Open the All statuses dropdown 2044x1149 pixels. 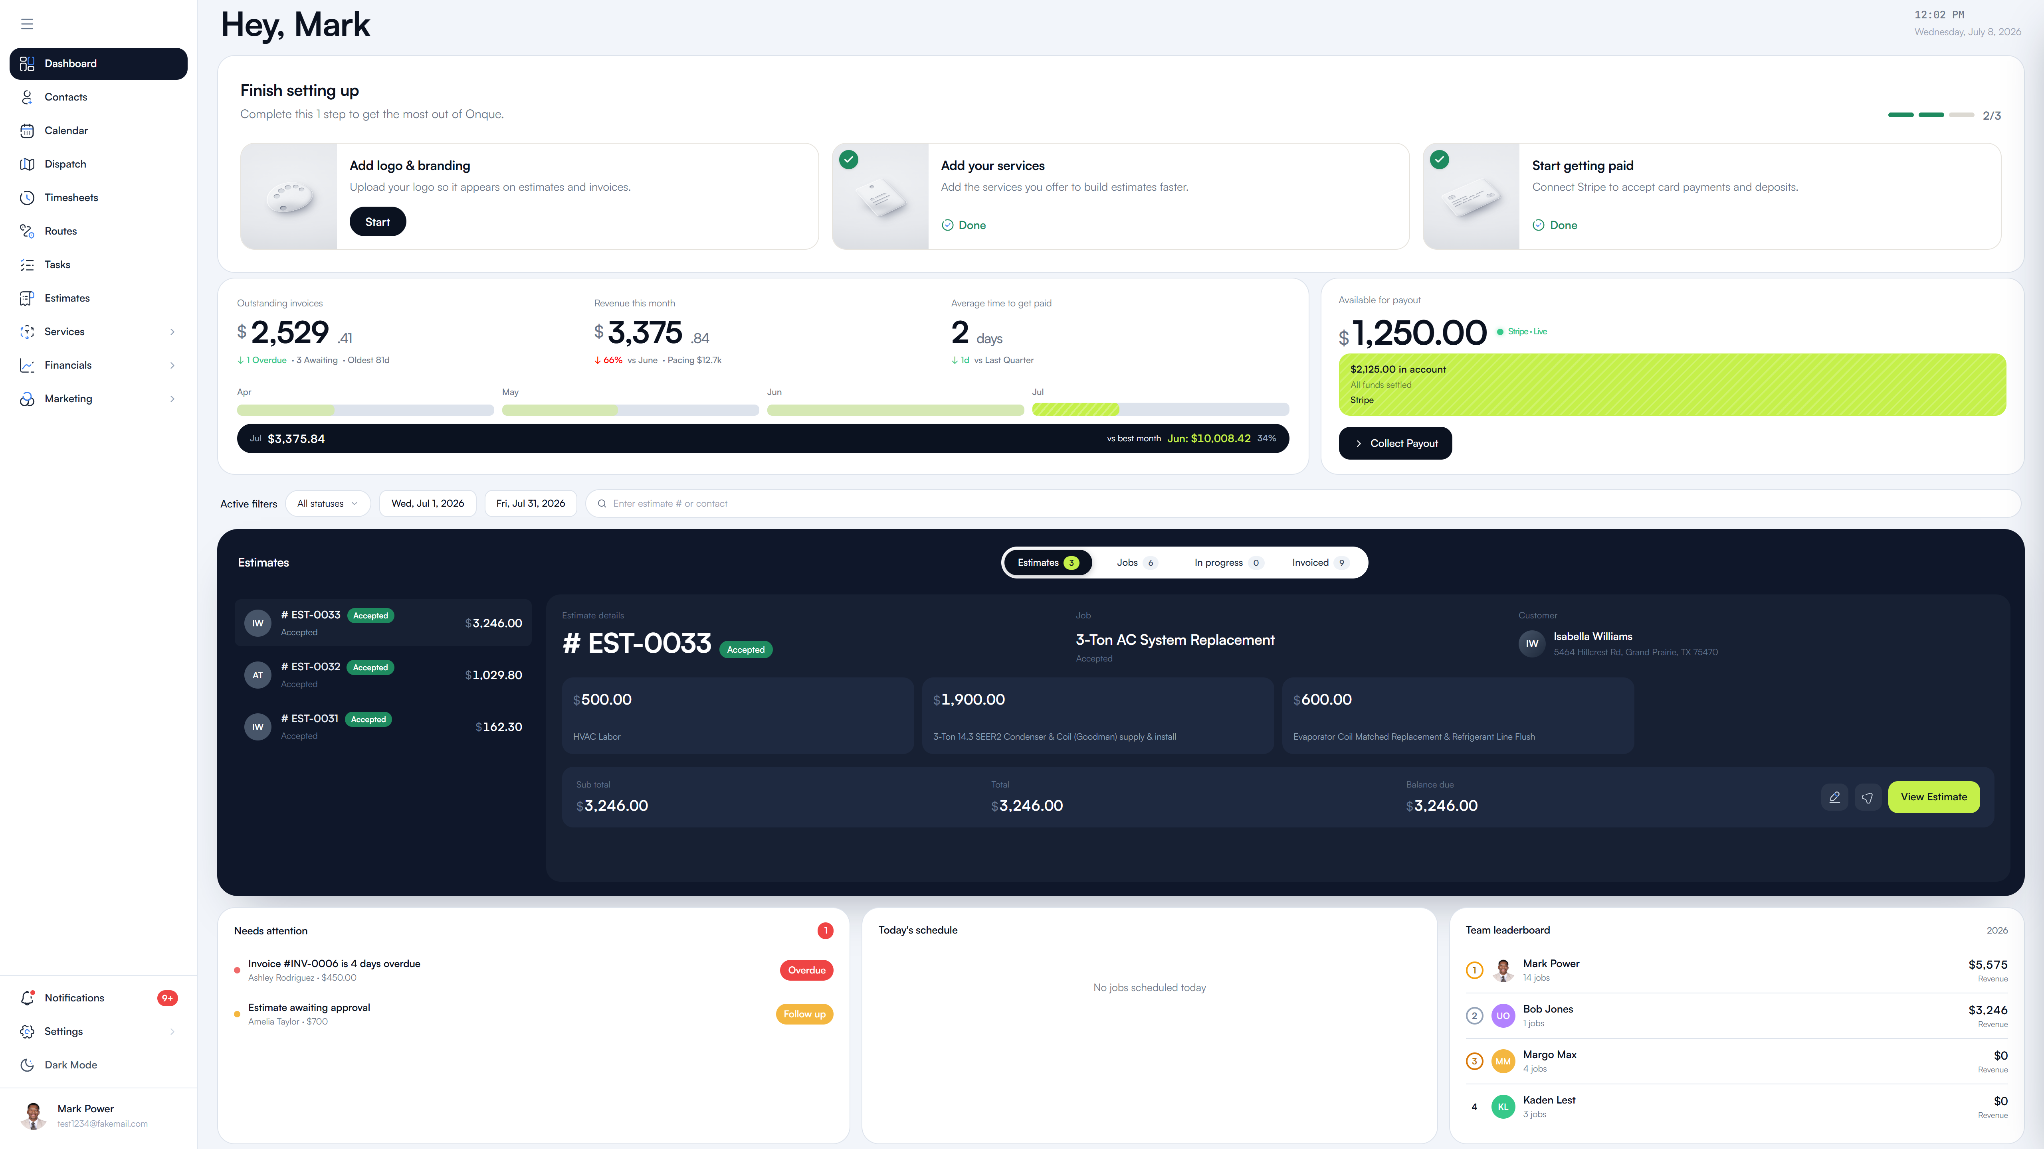[328, 503]
